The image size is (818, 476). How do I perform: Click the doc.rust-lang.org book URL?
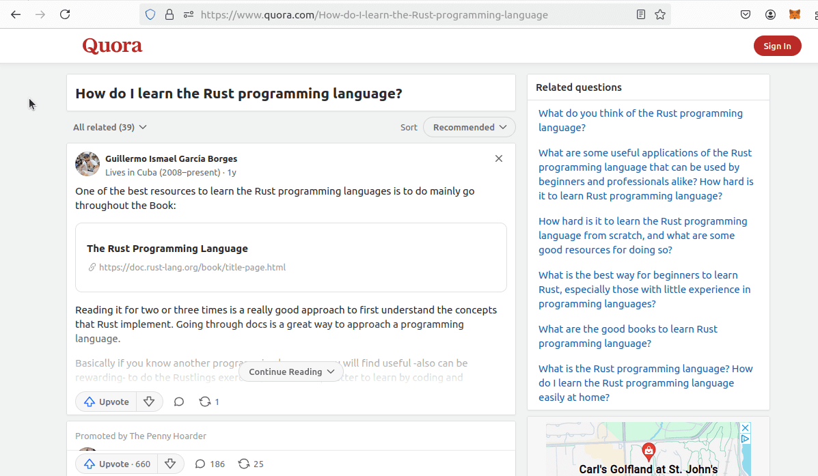pyautogui.click(x=193, y=267)
